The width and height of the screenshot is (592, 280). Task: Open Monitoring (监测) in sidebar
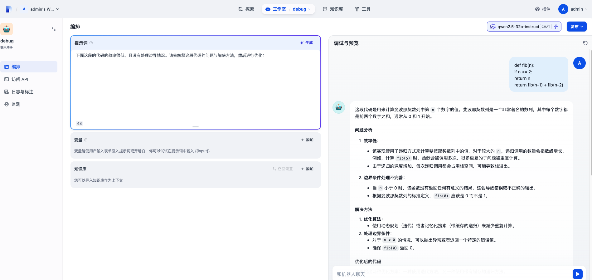click(29, 104)
